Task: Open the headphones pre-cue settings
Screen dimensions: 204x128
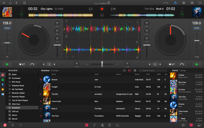Action: [x=10, y=3]
